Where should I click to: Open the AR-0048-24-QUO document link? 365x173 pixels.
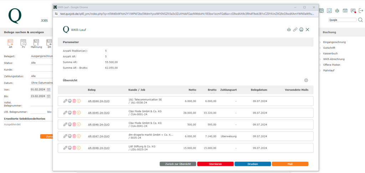99,148
